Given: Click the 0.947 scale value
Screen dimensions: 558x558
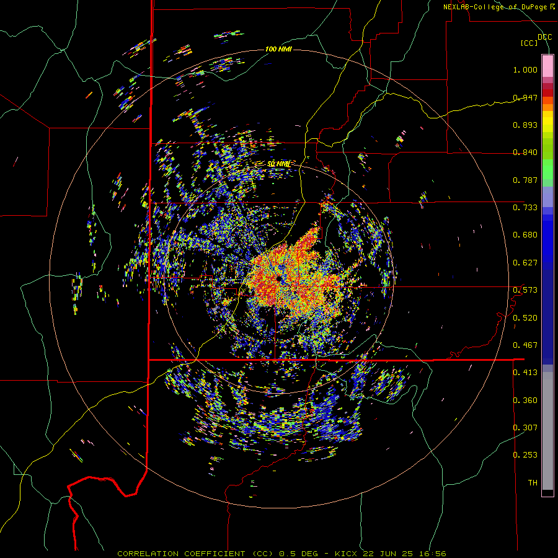Looking at the screenshot, I should (x=525, y=97).
